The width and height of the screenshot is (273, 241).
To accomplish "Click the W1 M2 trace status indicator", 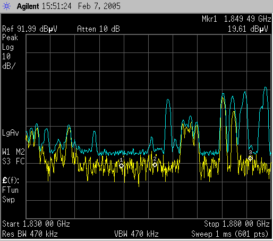I will pyautogui.click(x=13, y=152).
